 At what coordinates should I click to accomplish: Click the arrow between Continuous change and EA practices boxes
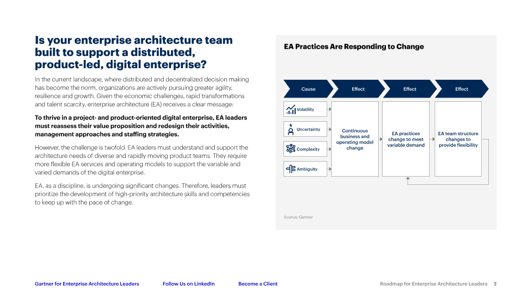(380, 139)
